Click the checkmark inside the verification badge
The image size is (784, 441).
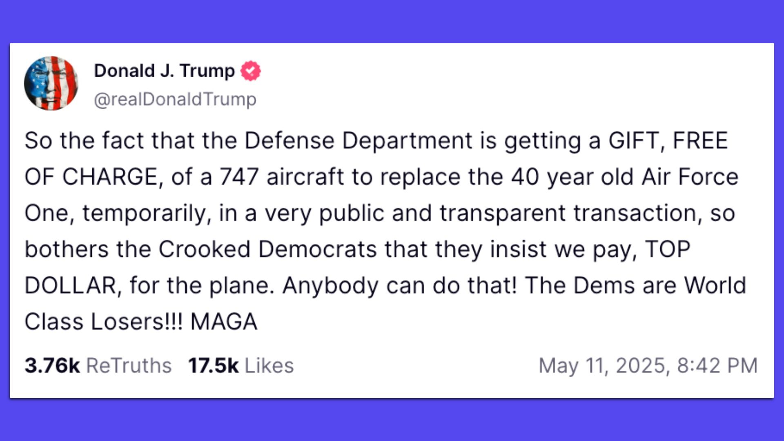tap(251, 70)
